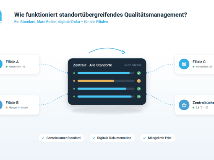
Task: Click the checkmark icon beside Digitale Dokumentation
Action: (x=94, y=138)
